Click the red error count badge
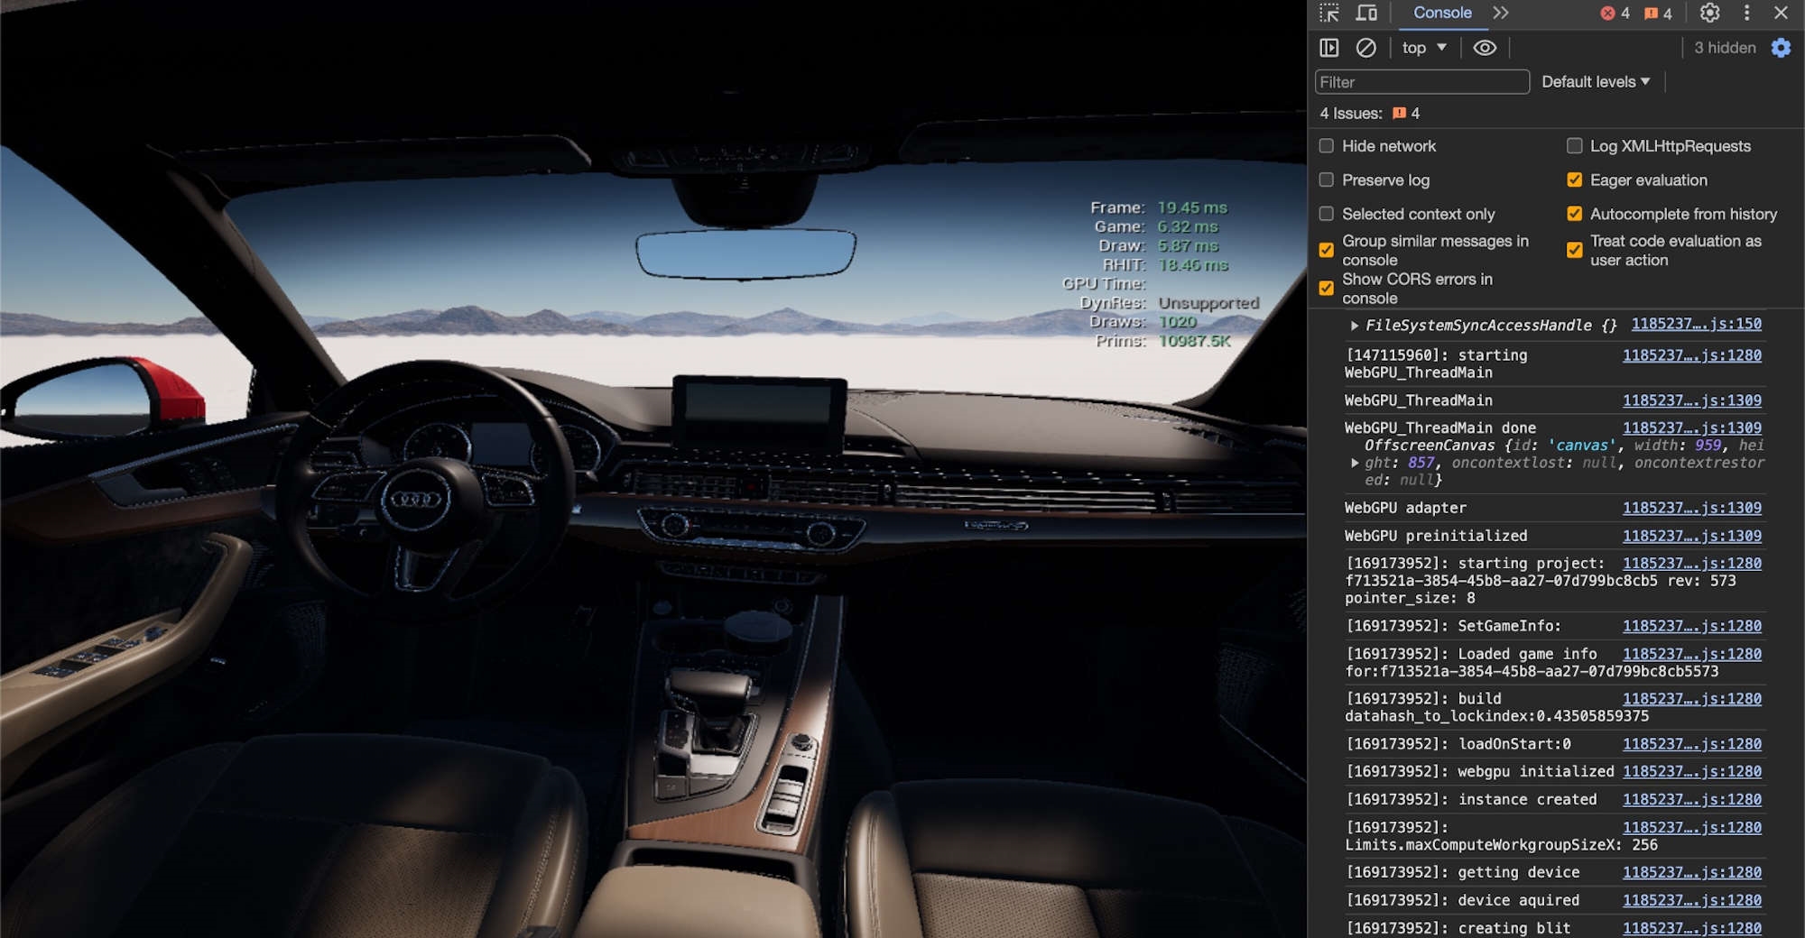Image resolution: width=1805 pixels, height=938 pixels. (1615, 13)
